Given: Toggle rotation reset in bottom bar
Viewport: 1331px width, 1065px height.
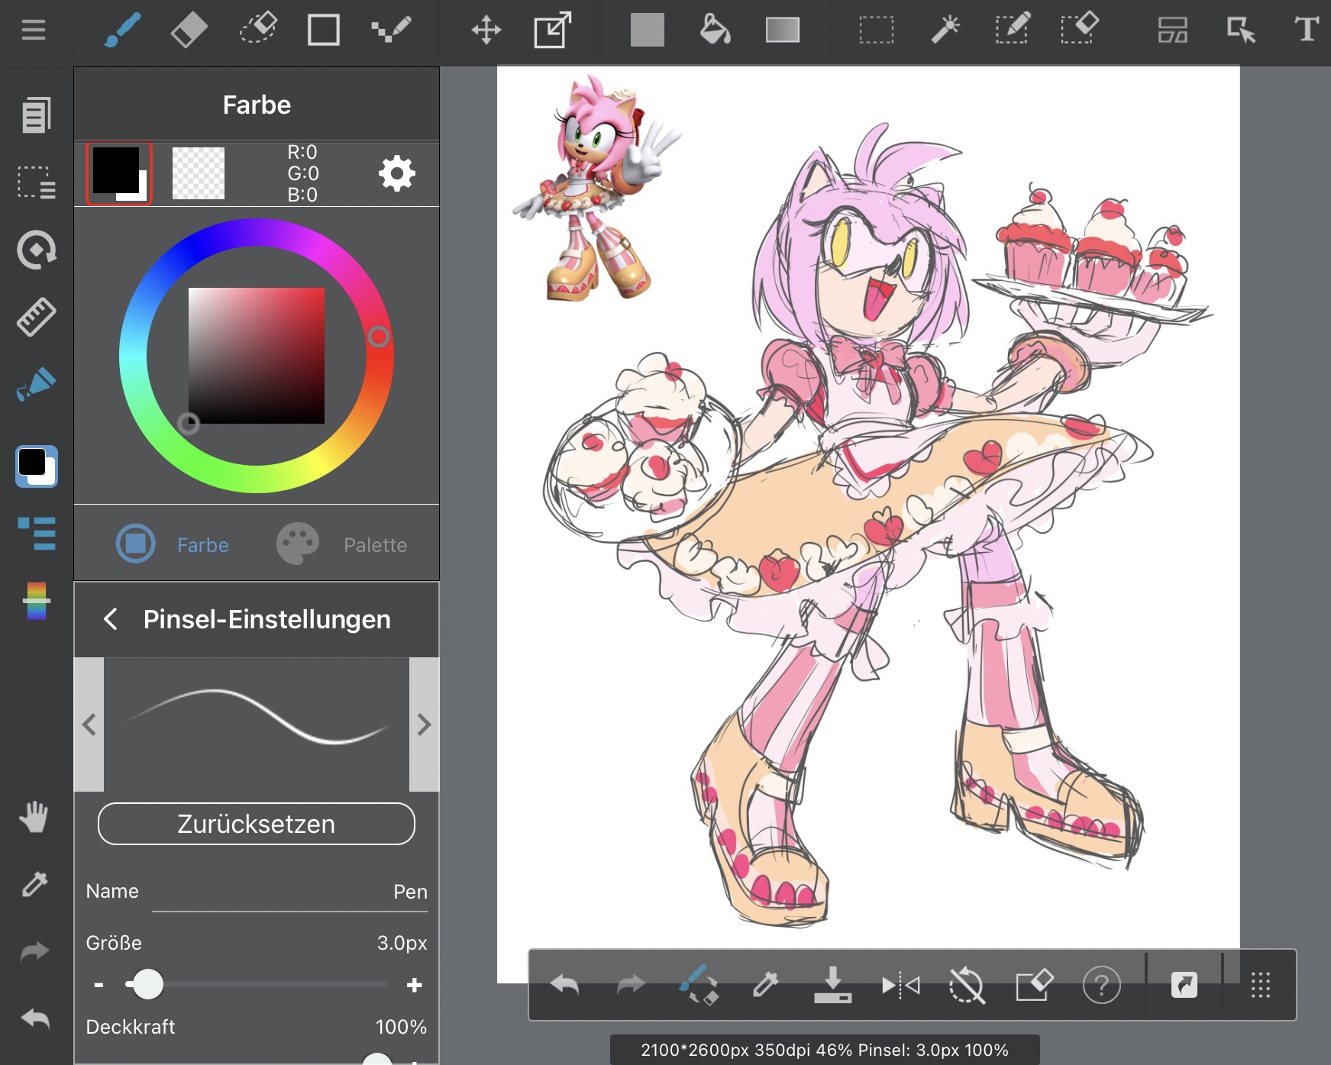Looking at the screenshot, I should pyautogui.click(x=967, y=986).
